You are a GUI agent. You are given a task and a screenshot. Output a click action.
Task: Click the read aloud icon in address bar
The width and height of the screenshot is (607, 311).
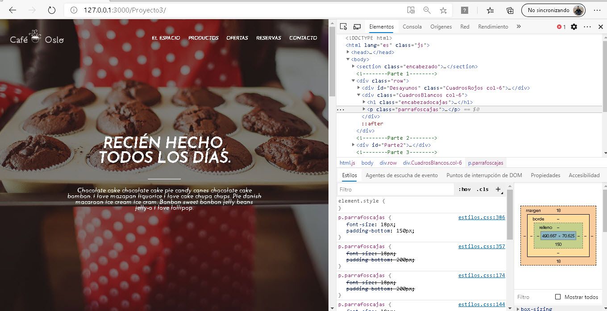tap(411, 10)
